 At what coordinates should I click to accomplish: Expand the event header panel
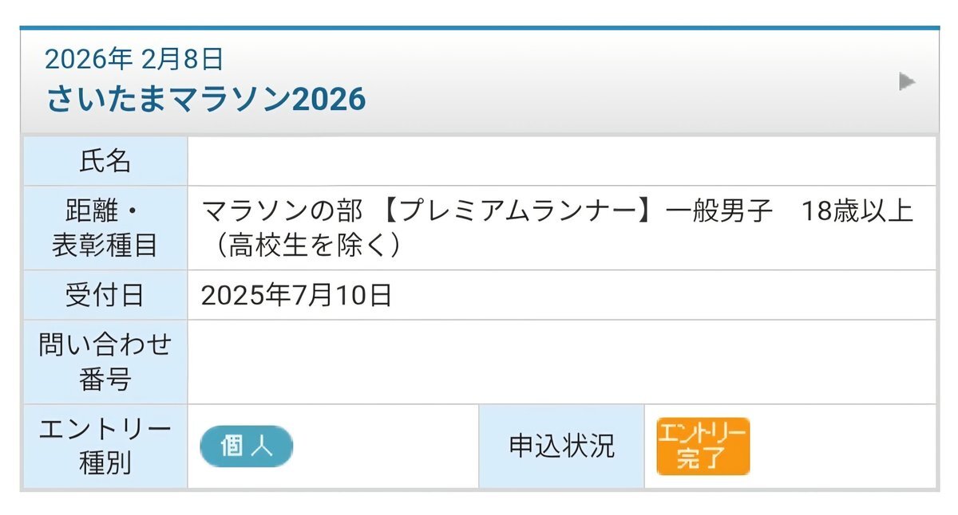[479, 81]
